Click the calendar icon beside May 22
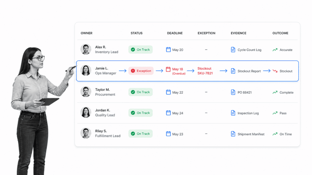The image size is (312, 175). coord(168,92)
